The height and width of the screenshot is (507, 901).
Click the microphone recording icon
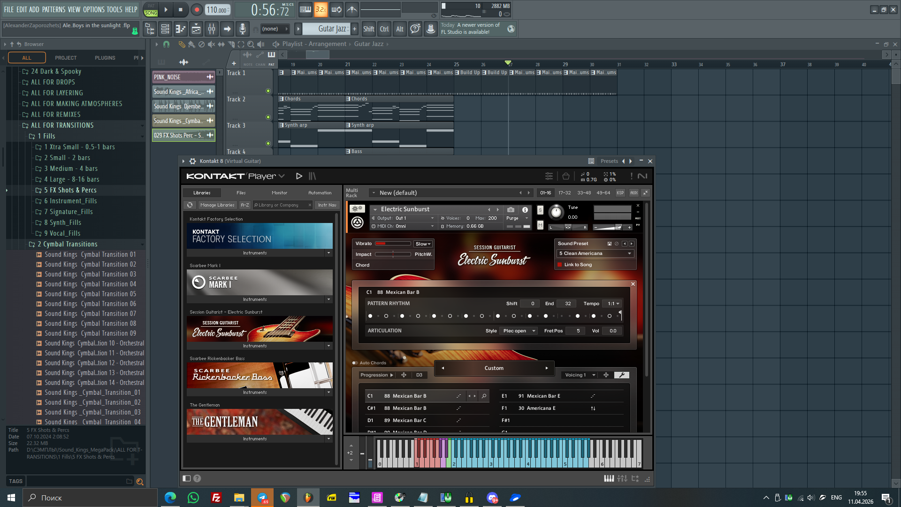point(242,29)
